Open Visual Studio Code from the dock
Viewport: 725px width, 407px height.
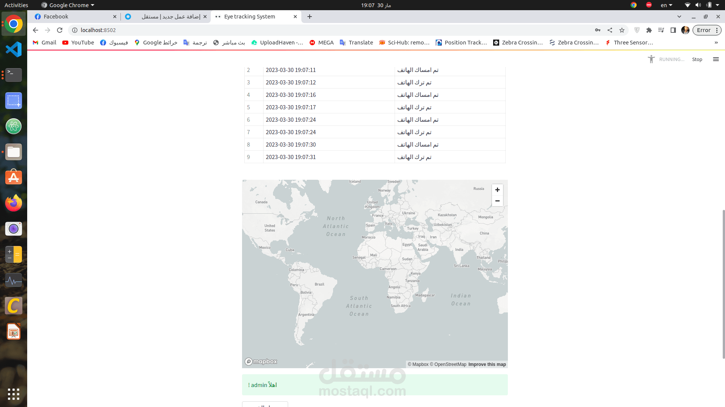click(14, 49)
